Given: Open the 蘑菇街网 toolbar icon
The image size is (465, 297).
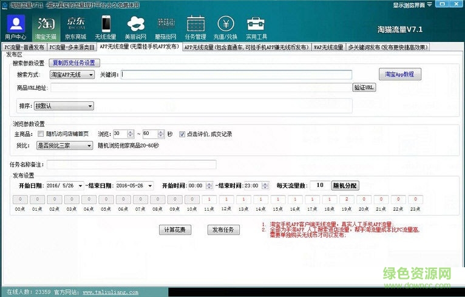Looking at the screenshot, I should tap(166, 28).
